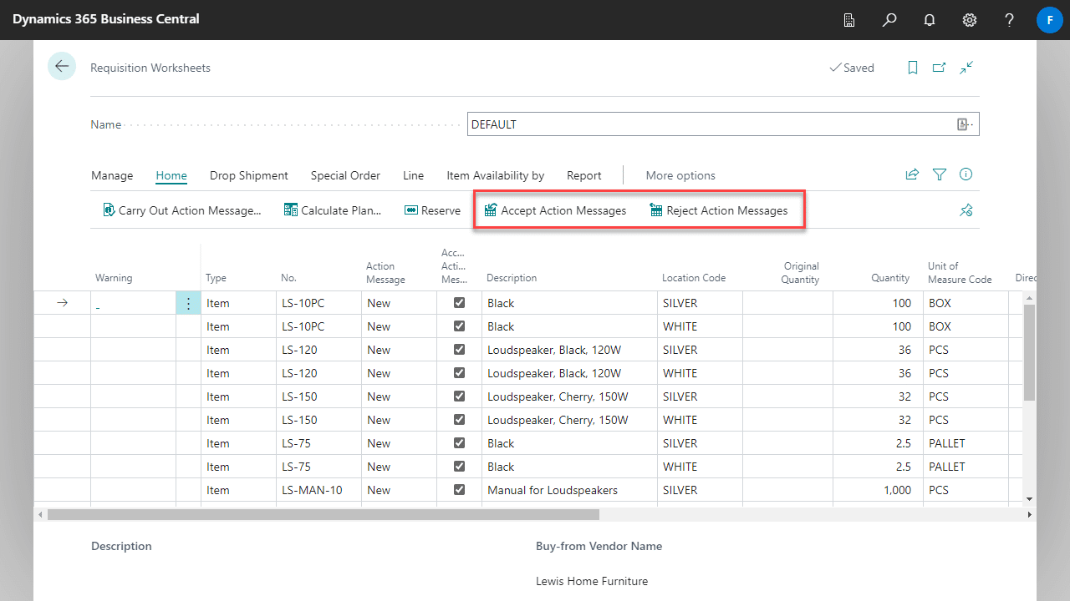Open the settings gear
This screenshot has height=601, width=1070.
(x=970, y=19)
